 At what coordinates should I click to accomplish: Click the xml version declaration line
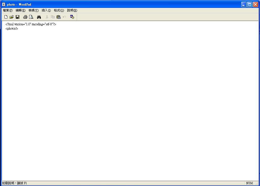(31, 24)
